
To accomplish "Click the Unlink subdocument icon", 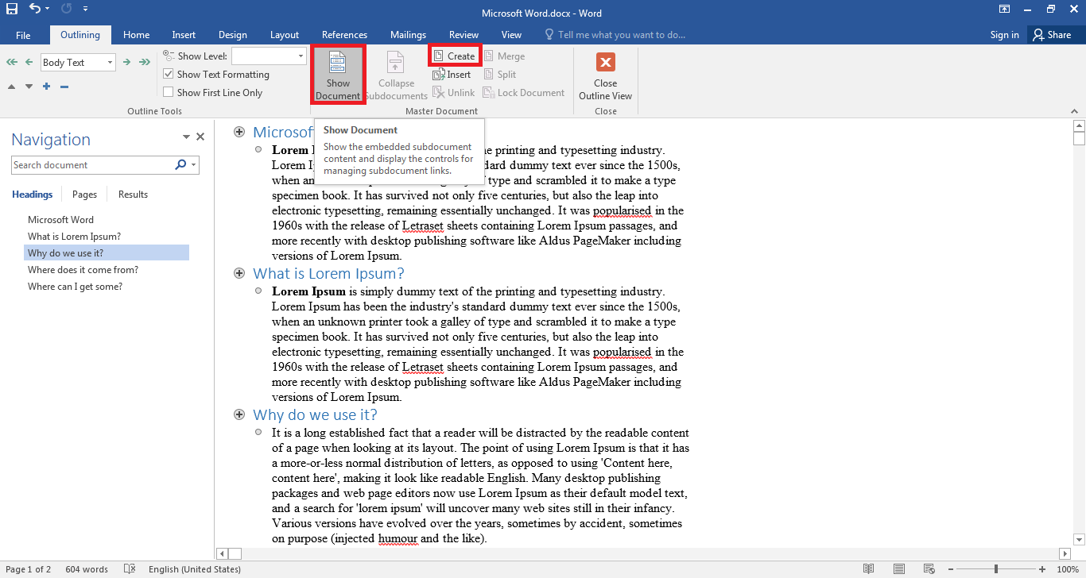I will click(x=454, y=92).
